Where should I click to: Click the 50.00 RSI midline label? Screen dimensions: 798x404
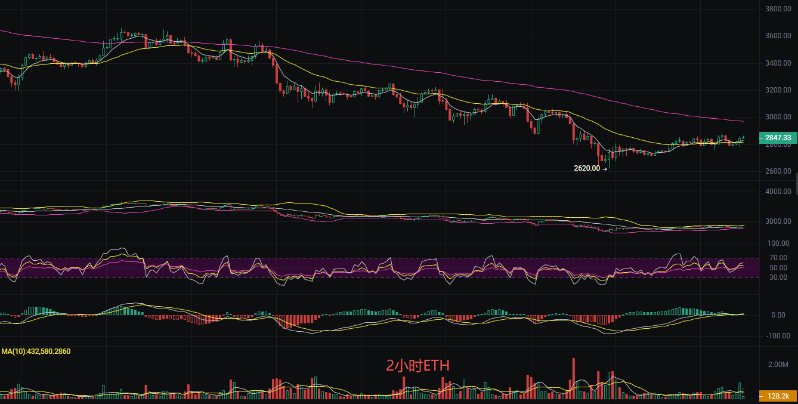tap(778, 268)
